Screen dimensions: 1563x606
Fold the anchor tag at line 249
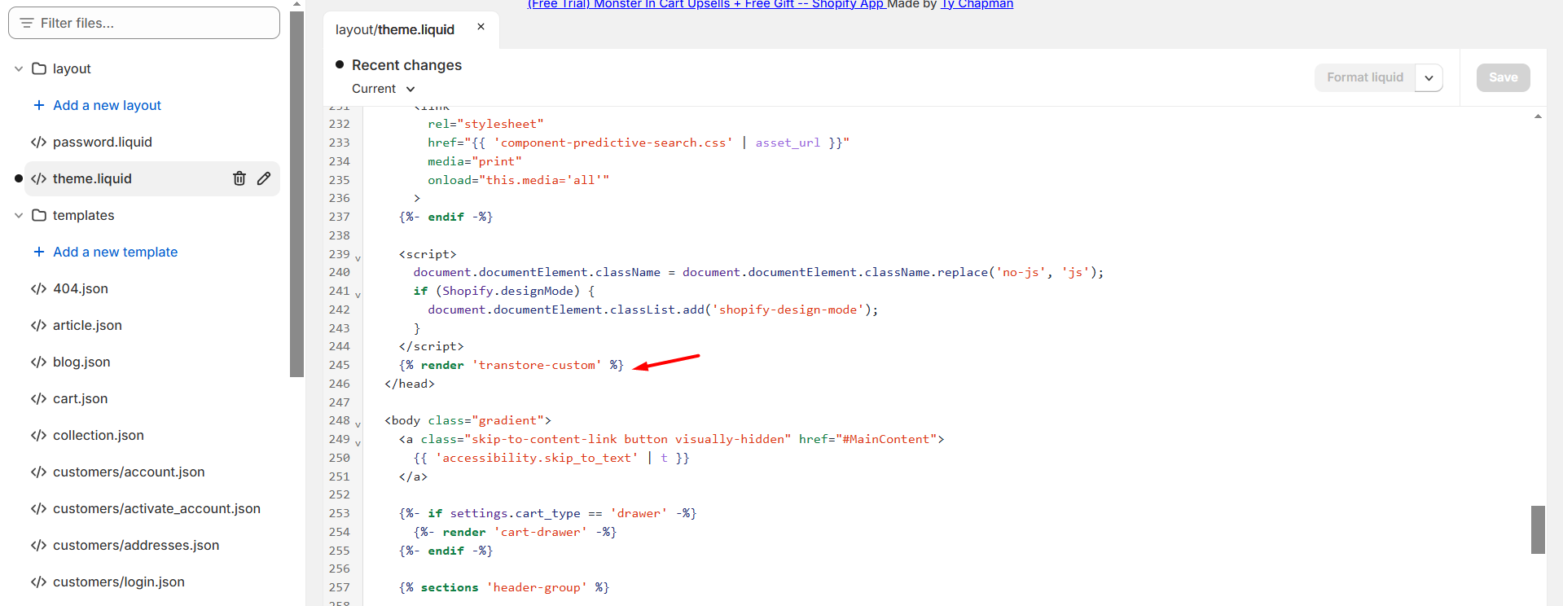(x=358, y=443)
